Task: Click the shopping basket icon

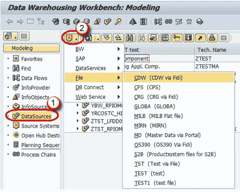Action: 189,21
